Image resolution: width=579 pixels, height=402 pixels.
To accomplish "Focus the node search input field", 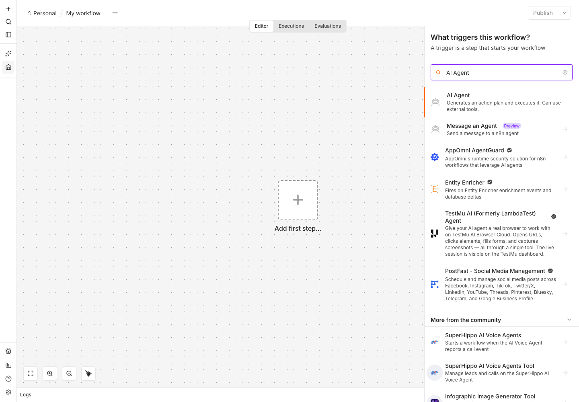I will coord(501,72).
